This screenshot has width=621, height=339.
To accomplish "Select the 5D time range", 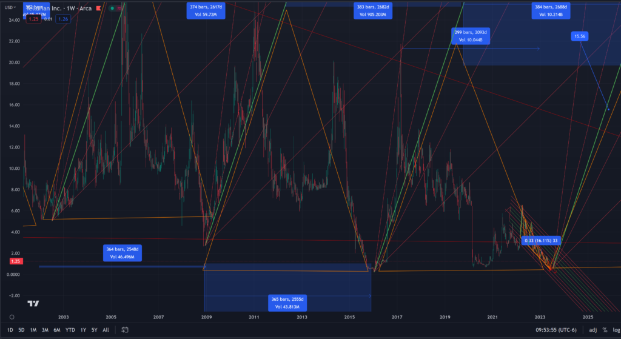I will pyautogui.click(x=22, y=330).
